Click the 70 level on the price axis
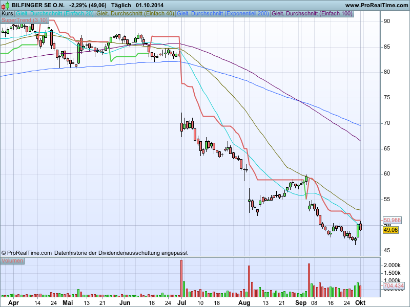 click(x=387, y=123)
